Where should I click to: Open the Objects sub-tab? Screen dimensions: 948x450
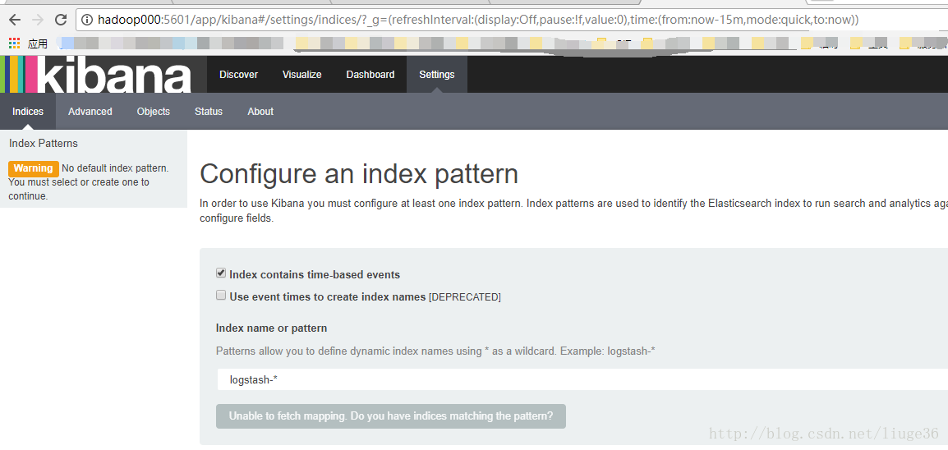point(154,111)
